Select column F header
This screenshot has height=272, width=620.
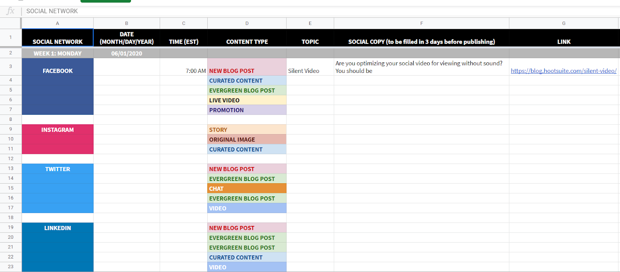tap(422, 23)
